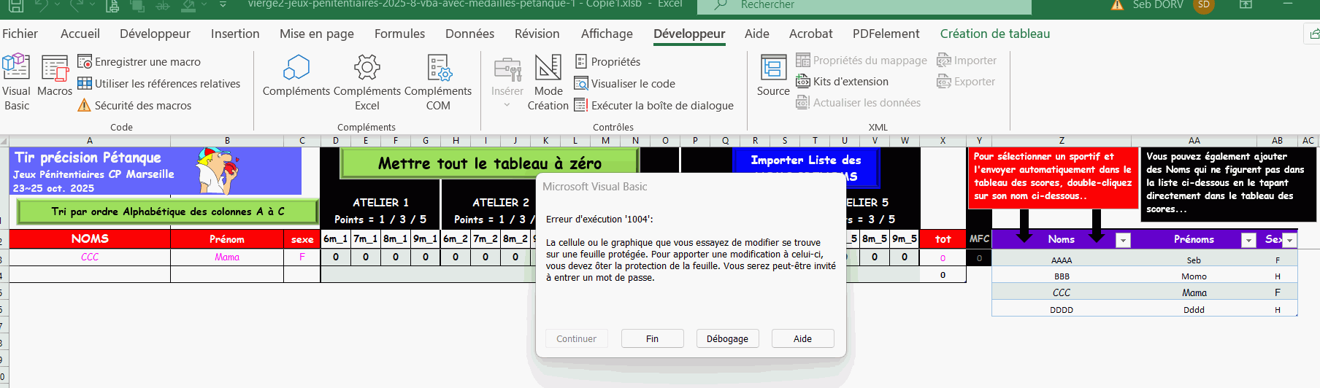Select the pink Mama cell in Prénom column
1320x388 pixels.
(227, 257)
